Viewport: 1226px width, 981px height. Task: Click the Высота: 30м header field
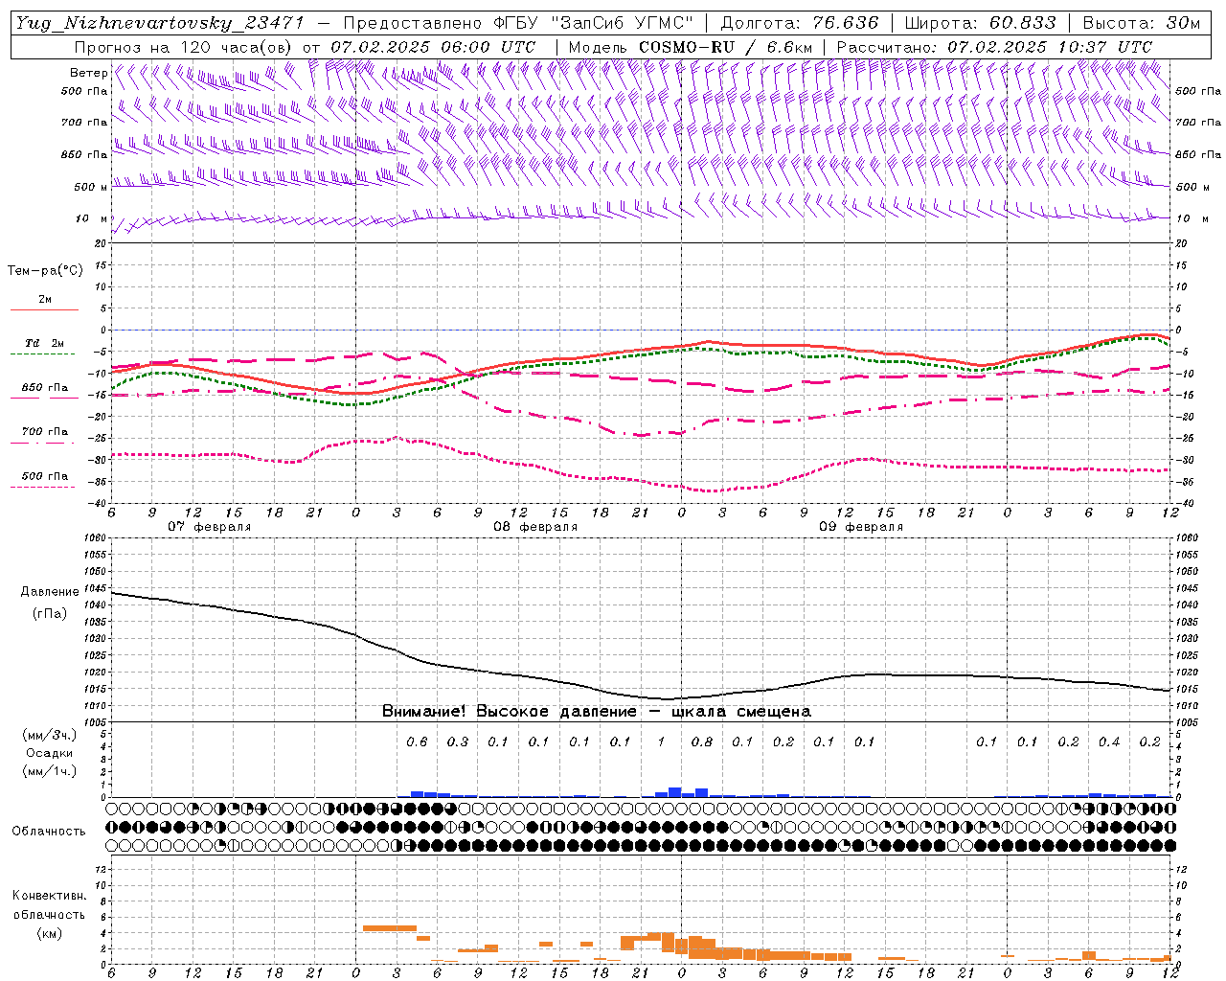tap(1141, 23)
